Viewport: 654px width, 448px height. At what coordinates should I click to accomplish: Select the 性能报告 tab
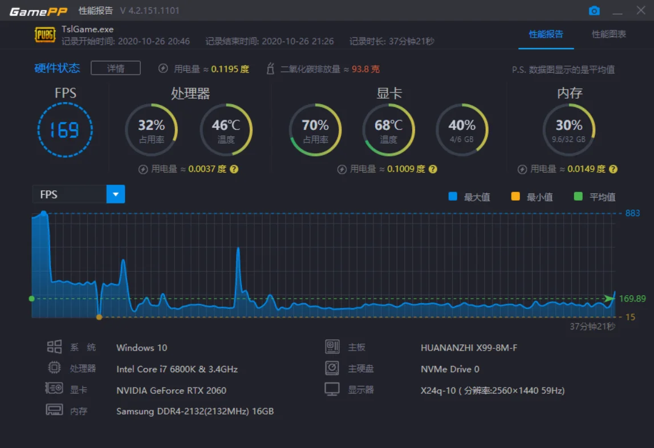[x=546, y=34]
